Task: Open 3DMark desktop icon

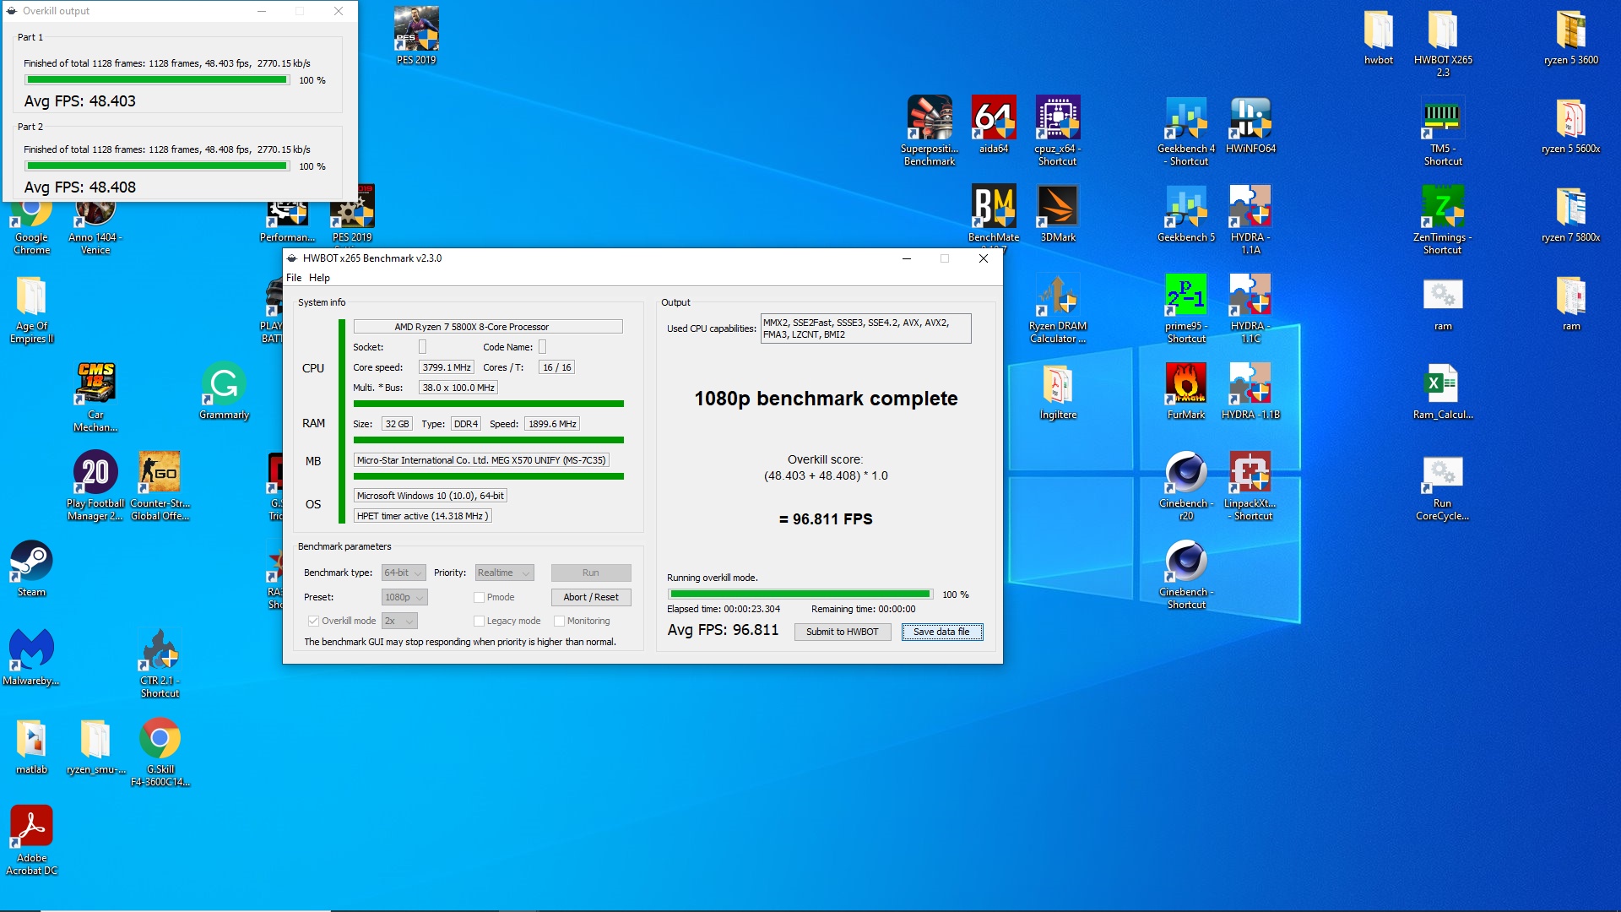Action: (1058, 214)
